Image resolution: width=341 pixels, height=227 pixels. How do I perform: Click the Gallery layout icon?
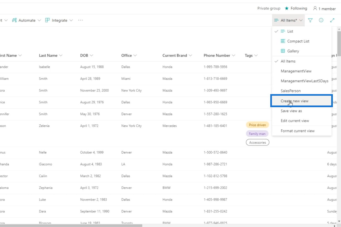pyautogui.click(x=283, y=51)
